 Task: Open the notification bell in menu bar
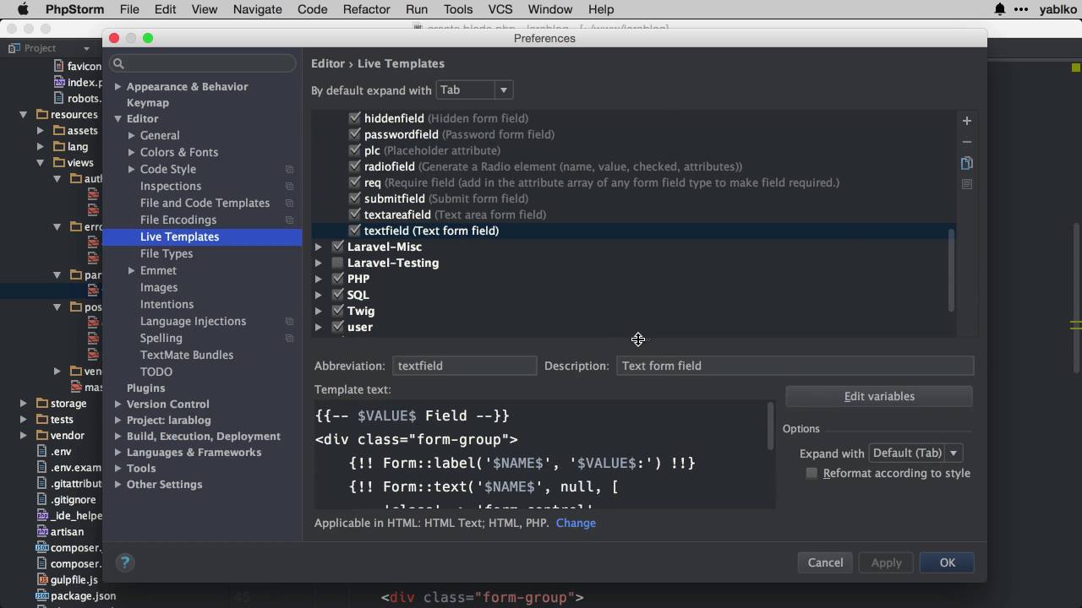1000,9
